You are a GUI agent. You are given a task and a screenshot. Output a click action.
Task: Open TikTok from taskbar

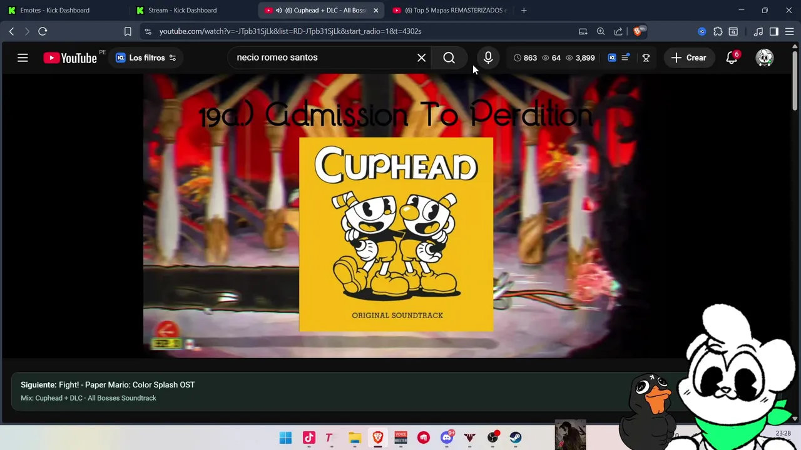point(309,437)
